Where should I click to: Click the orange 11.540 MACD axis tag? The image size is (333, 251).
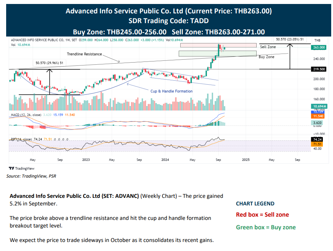[x=318, y=116]
